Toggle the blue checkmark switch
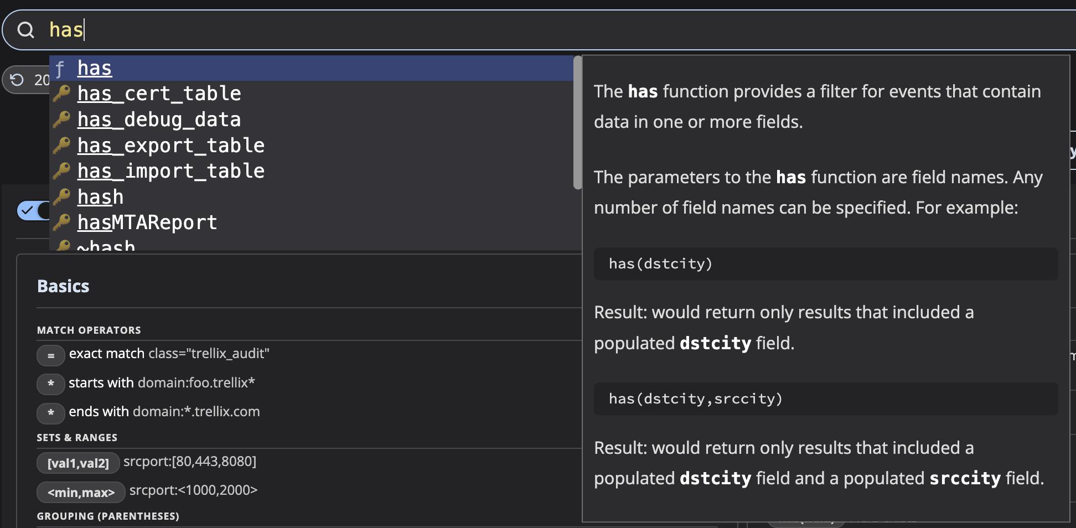This screenshot has height=528, width=1076. click(x=33, y=210)
